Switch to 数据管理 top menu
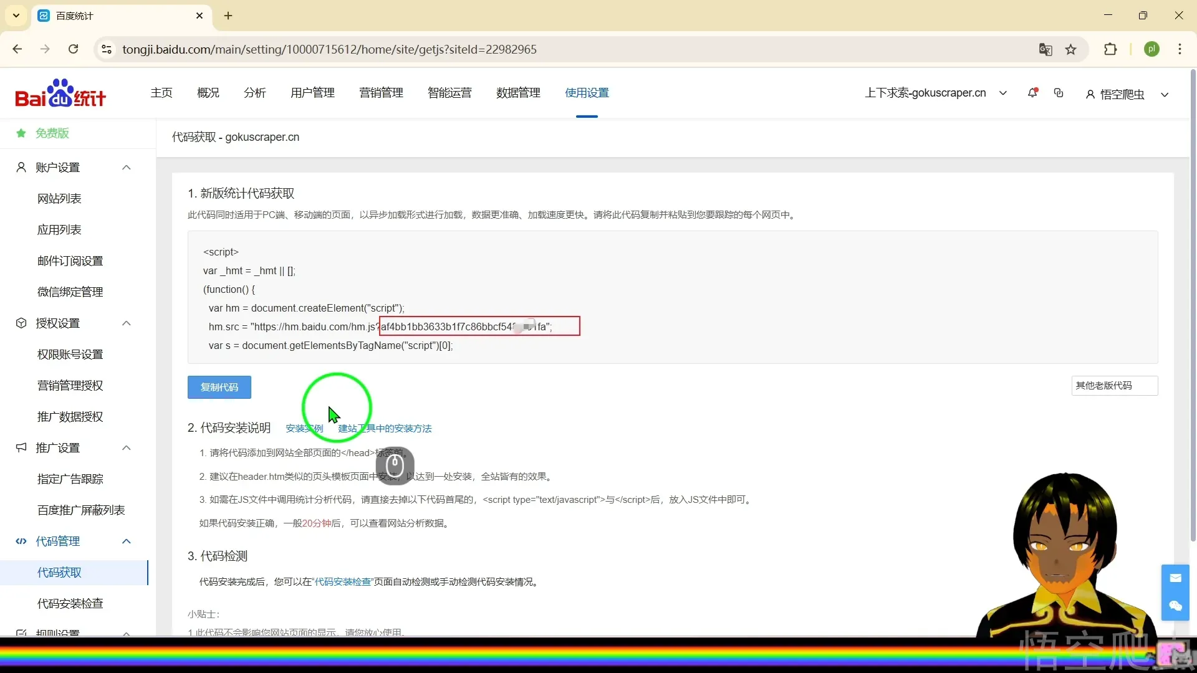The width and height of the screenshot is (1197, 673). point(518,93)
